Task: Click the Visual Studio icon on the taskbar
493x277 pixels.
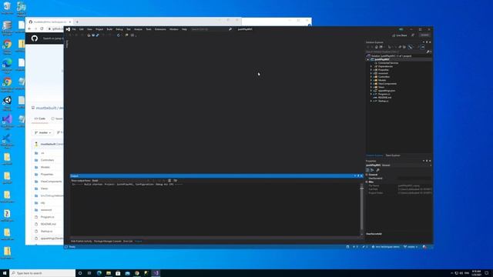Action: (x=156, y=273)
